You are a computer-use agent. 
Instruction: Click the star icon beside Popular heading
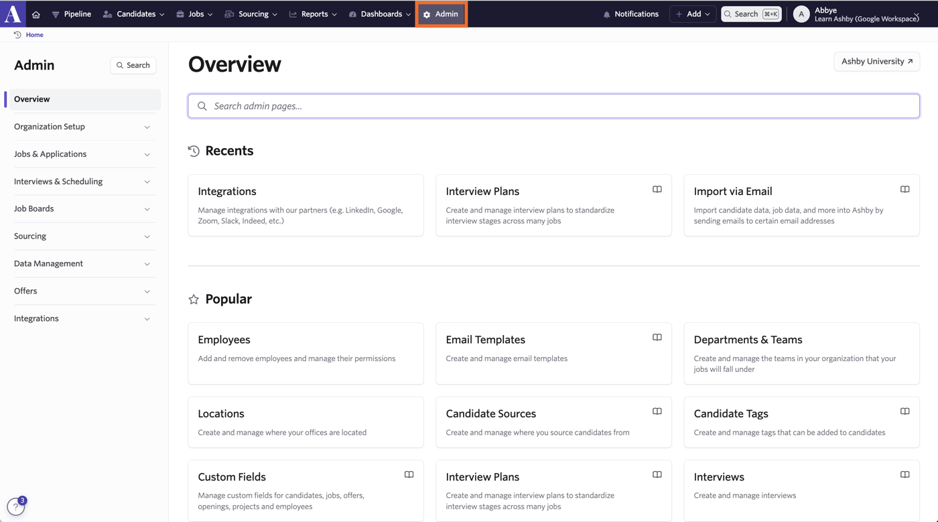click(194, 300)
